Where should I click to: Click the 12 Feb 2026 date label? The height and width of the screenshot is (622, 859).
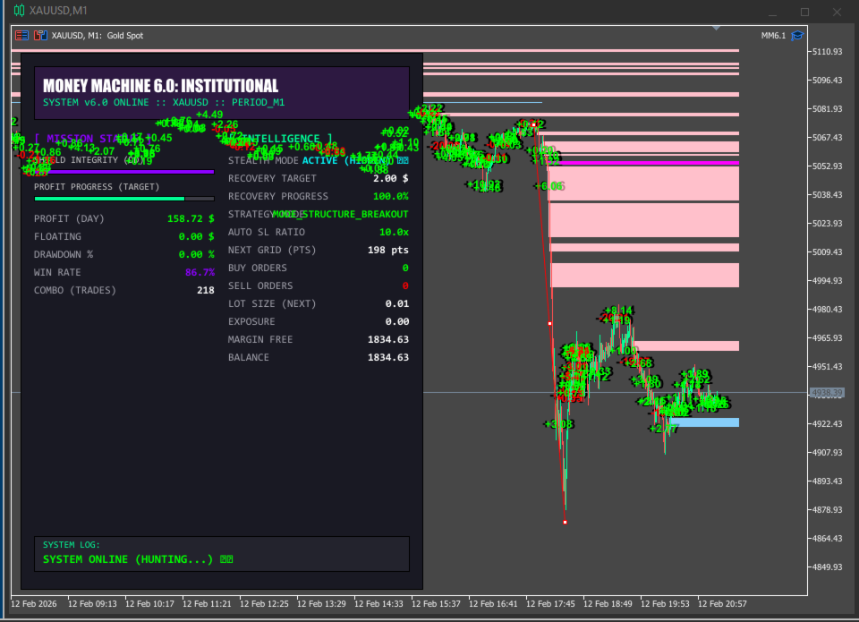34,604
